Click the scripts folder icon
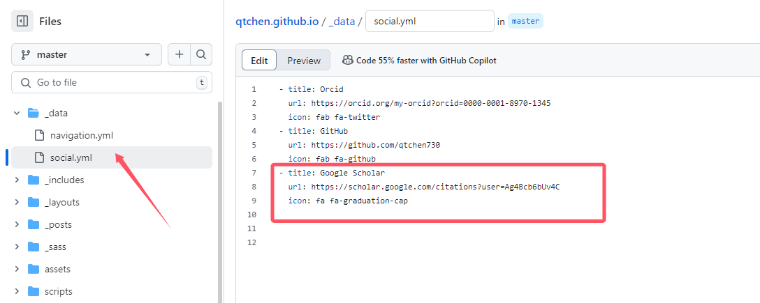The image size is (760, 303). tap(34, 291)
